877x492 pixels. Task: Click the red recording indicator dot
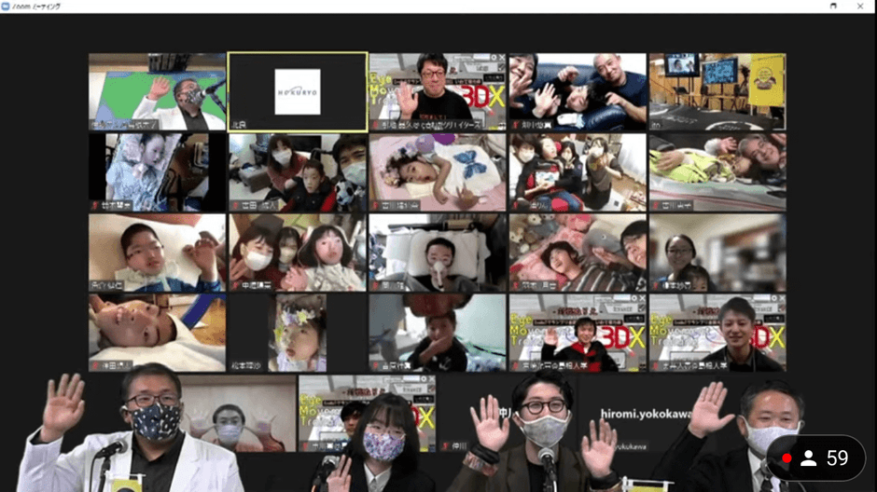pos(787,458)
